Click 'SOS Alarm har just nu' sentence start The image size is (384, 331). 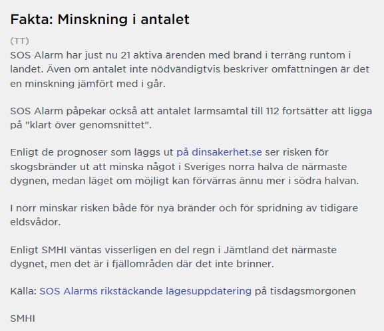(x=61, y=56)
